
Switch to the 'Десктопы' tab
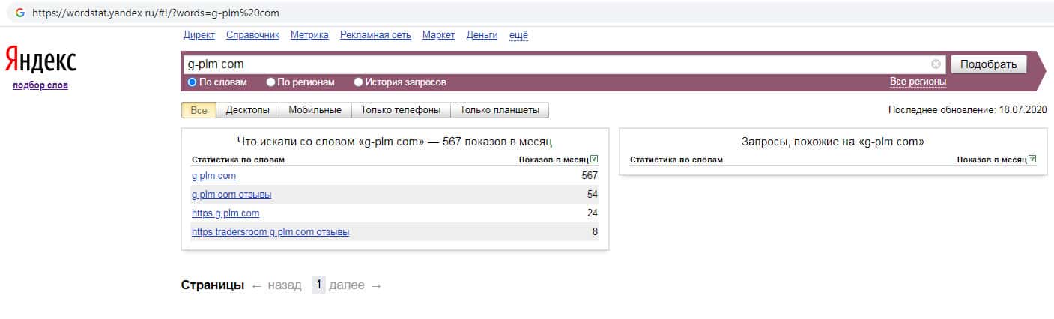247,110
